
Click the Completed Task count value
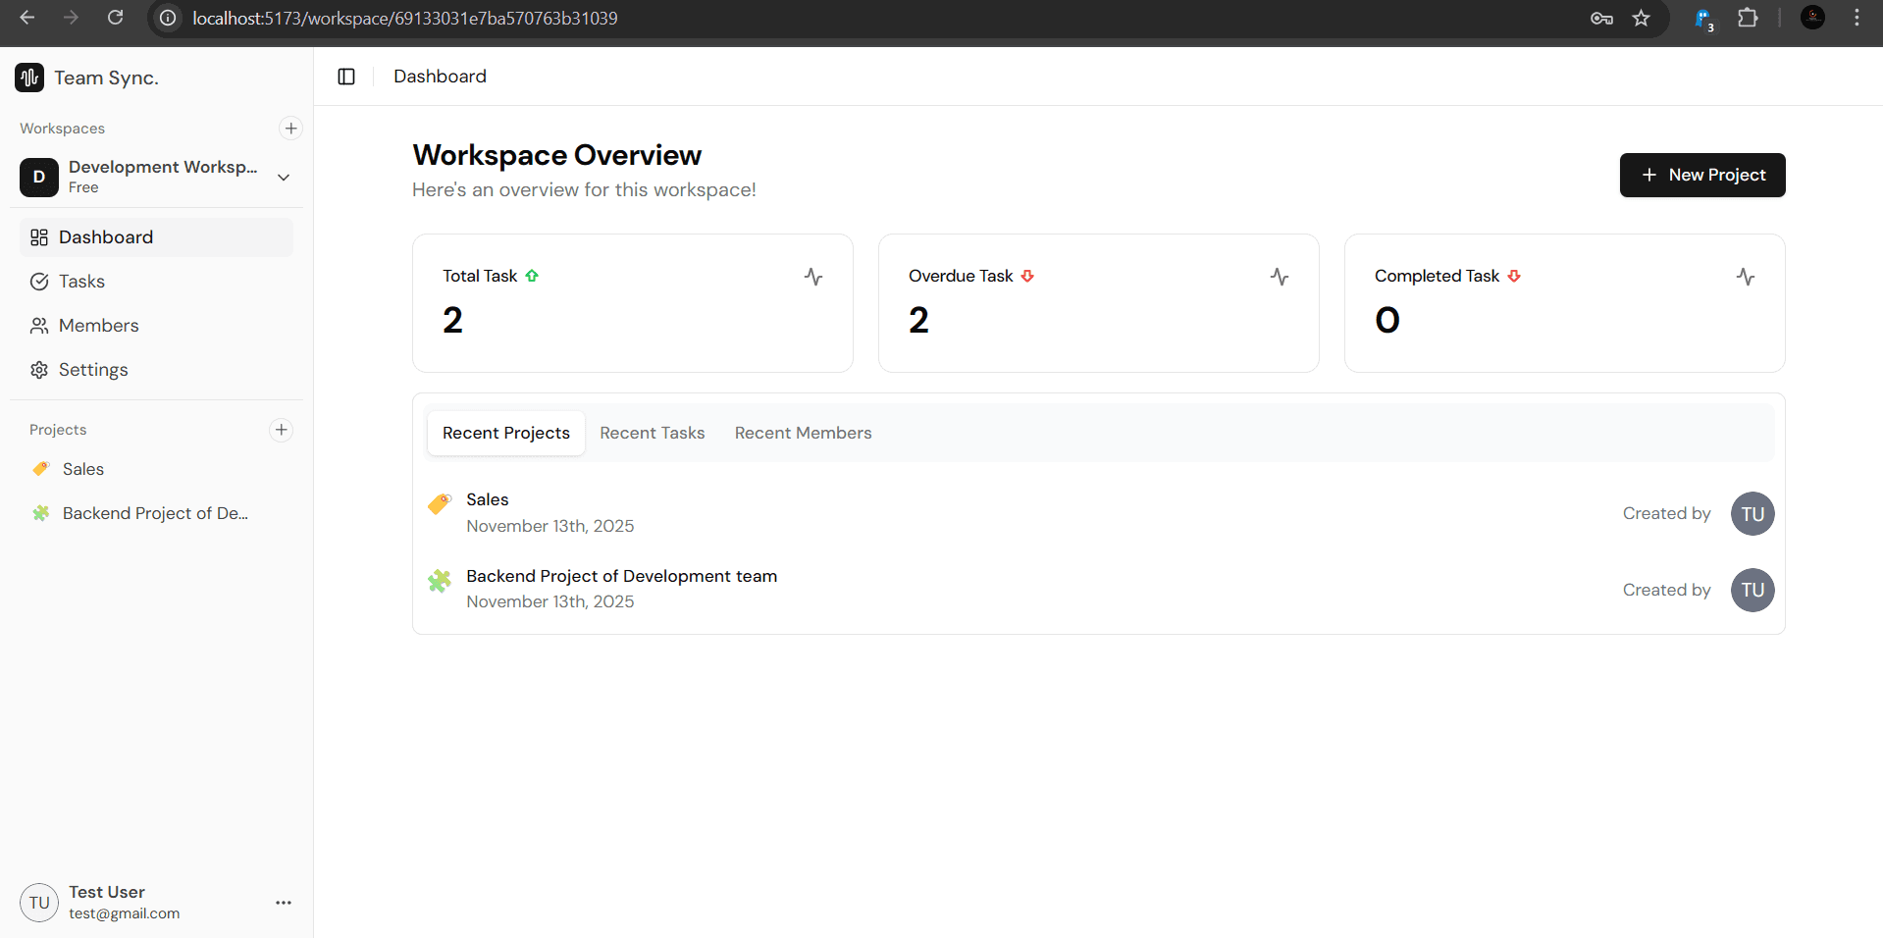(x=1387, y=320)
